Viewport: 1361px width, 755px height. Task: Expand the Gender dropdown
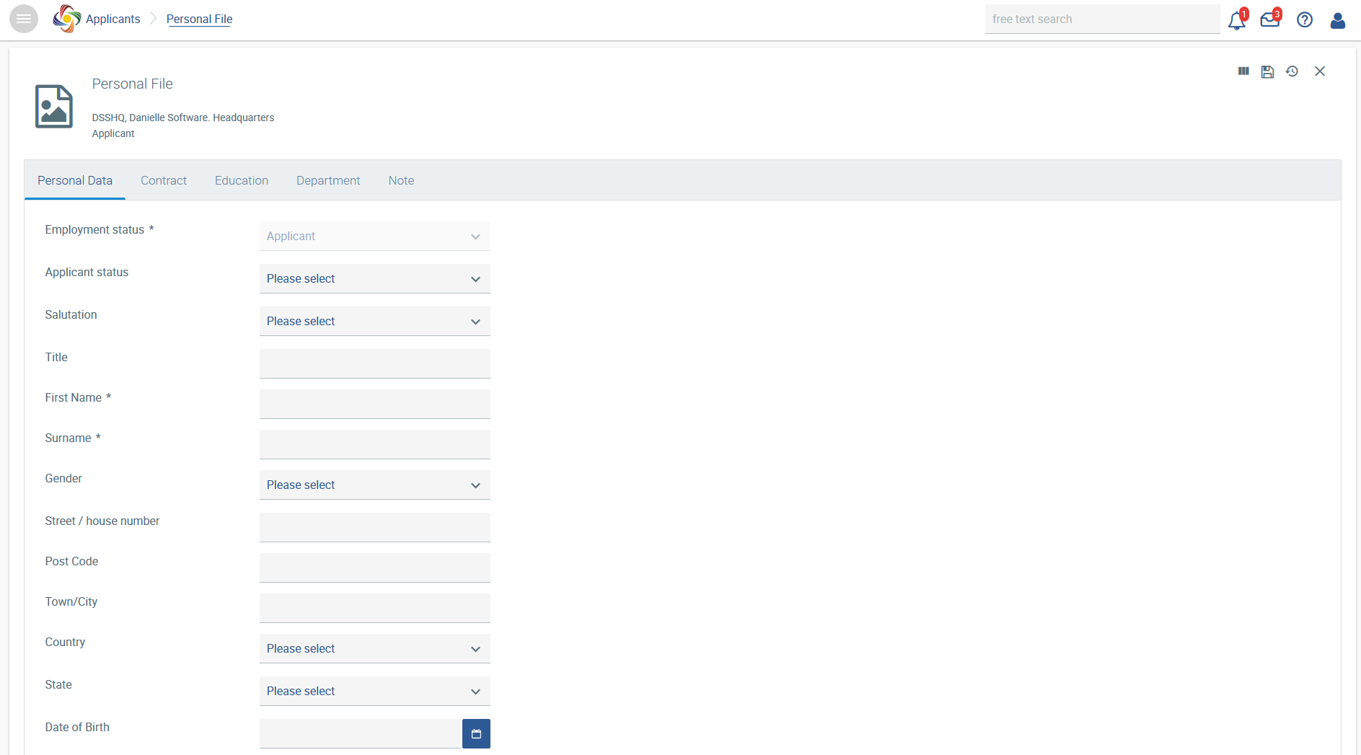click(374, 485)
